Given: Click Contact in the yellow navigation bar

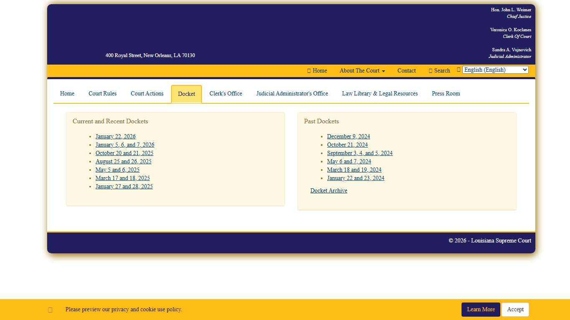Looking at the screenshot, I should (406, 70).
